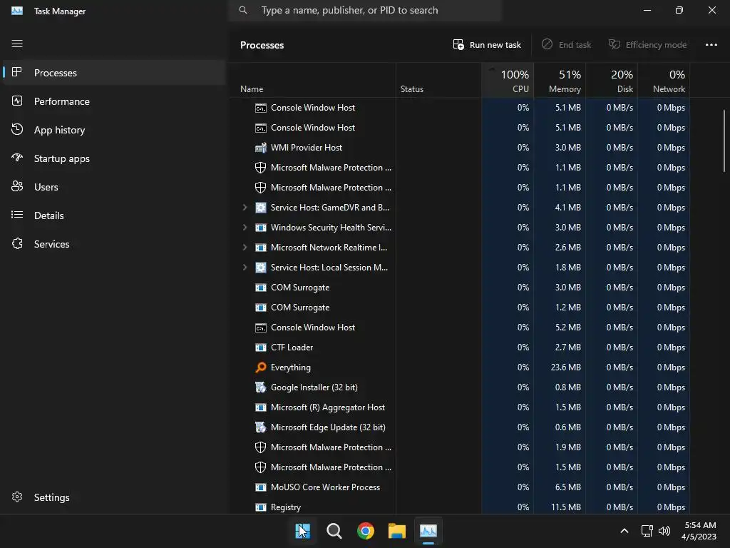Image resolution: width=730 pixels, height=548 pixels.
Task: Open the Startup apps page
Action: 114,158
